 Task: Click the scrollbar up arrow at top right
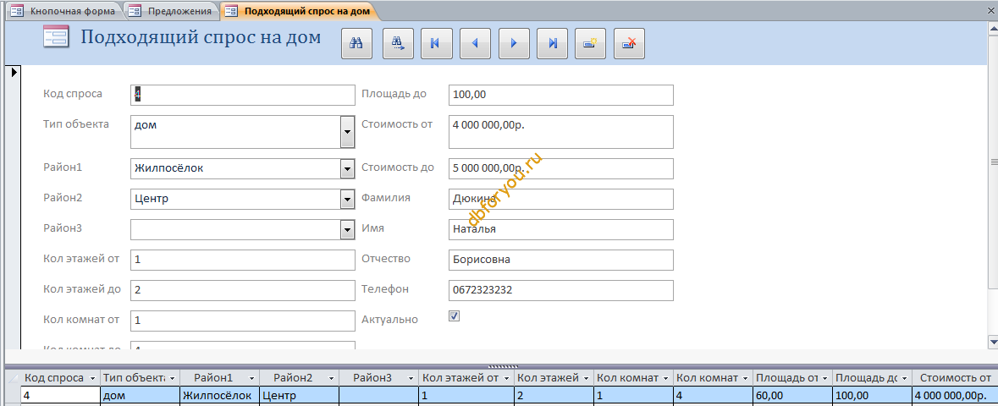point(992,29)
